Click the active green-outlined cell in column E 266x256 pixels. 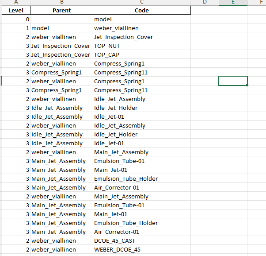coord(233,81)
